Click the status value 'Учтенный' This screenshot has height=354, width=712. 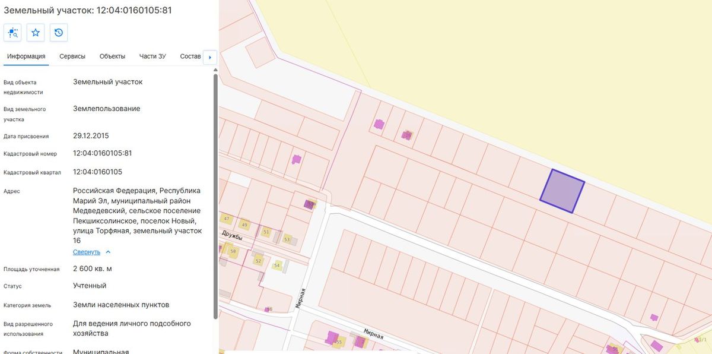click(x=90, y=286)
